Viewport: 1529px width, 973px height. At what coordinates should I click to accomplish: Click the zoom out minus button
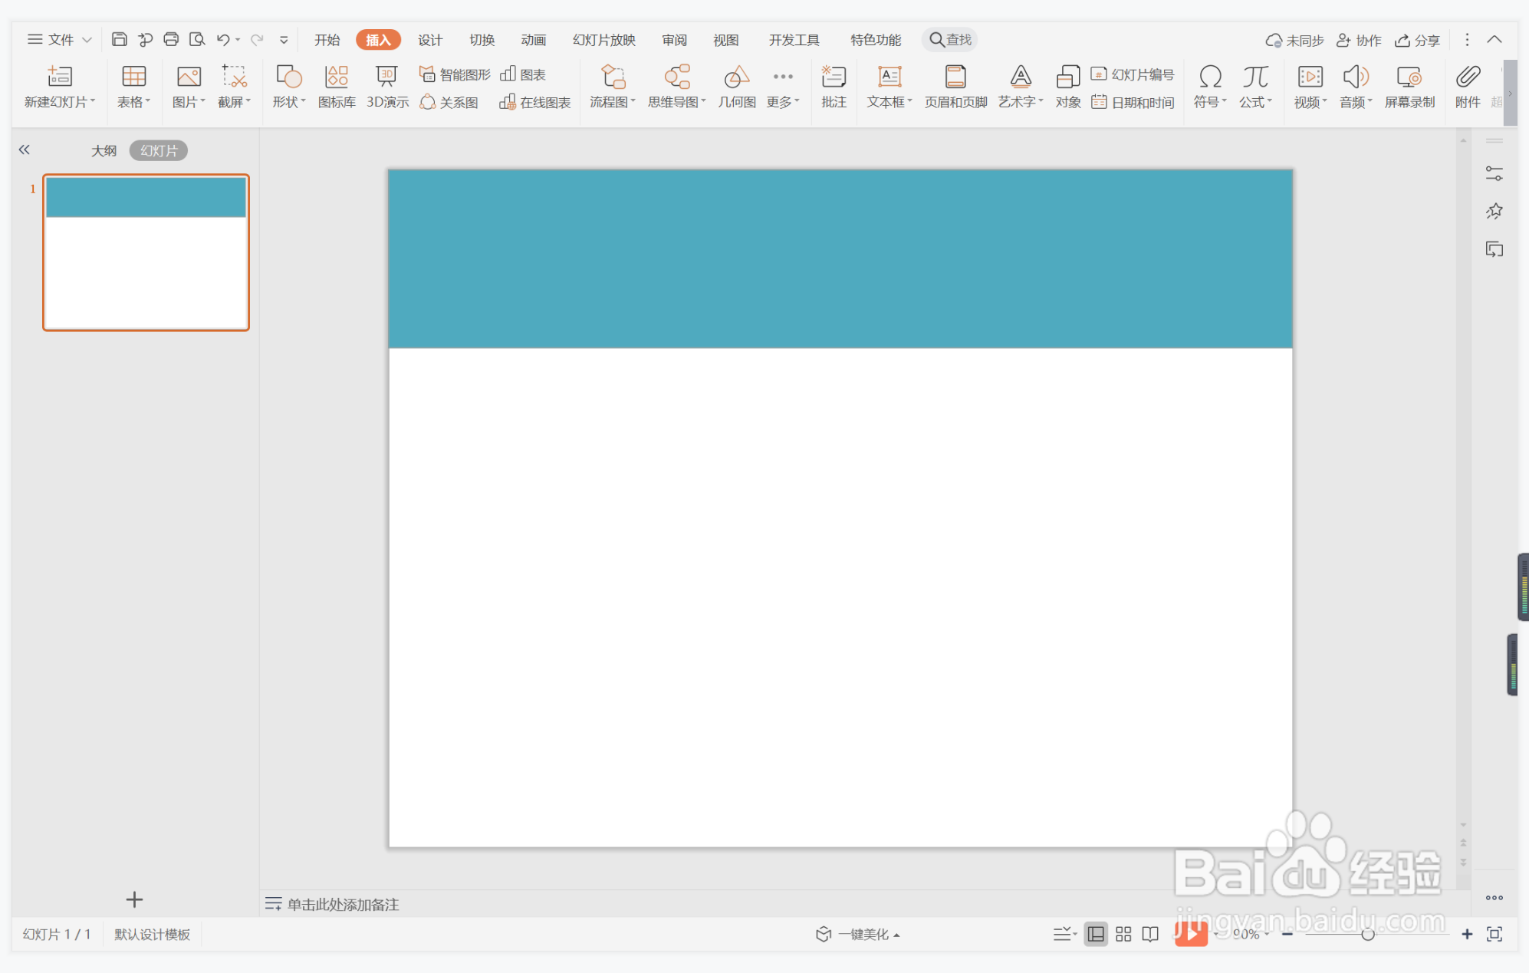[1287, 934]
